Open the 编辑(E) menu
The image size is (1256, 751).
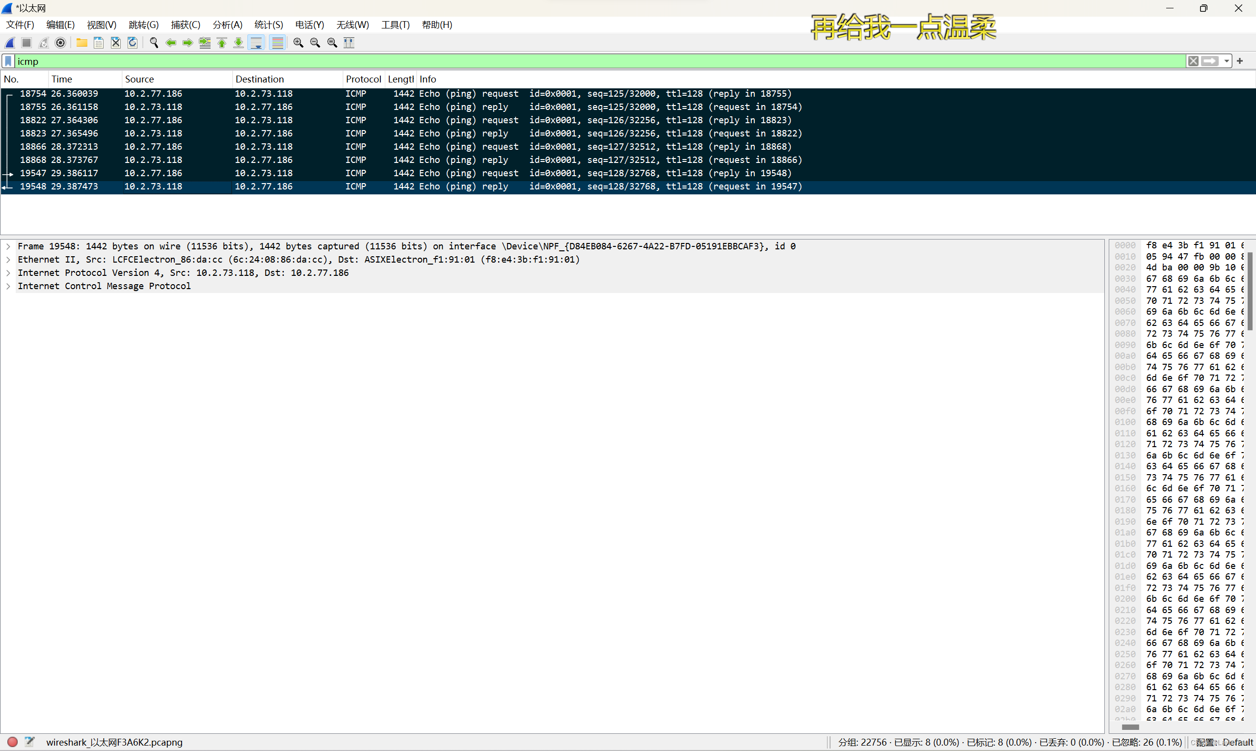click(x=60, y=25)
